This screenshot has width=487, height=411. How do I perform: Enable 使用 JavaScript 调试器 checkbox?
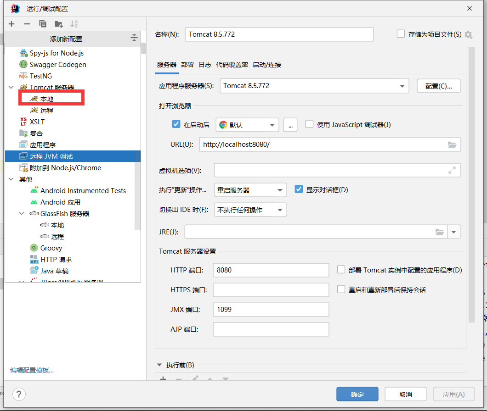click(309, 124)
